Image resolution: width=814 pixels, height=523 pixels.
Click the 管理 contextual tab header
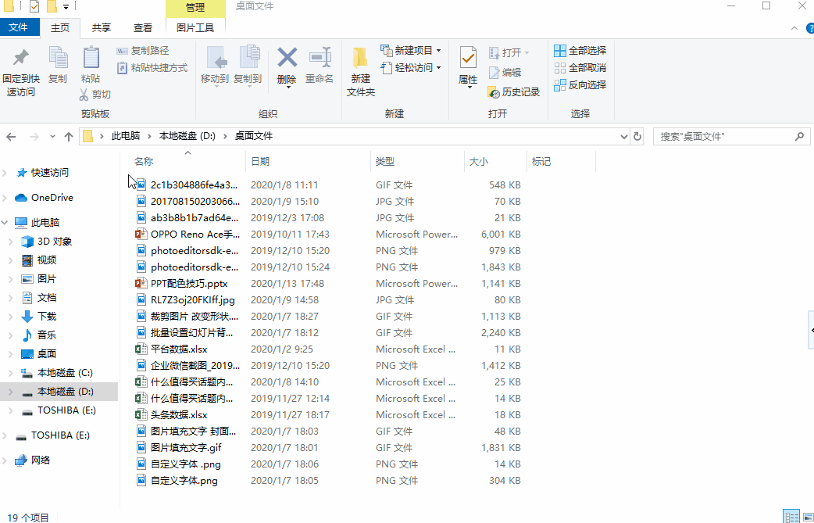[x=195, y=8]
